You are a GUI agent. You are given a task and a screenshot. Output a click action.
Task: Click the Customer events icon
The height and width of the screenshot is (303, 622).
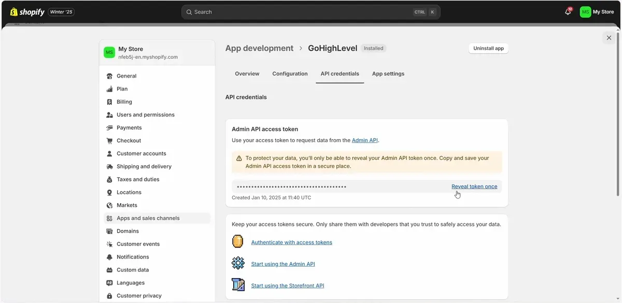point(109,244)
